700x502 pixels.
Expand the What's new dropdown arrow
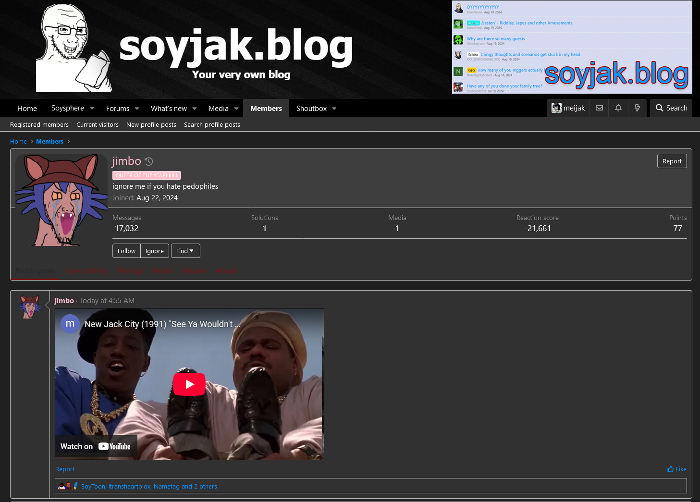[x=195, y=109]
